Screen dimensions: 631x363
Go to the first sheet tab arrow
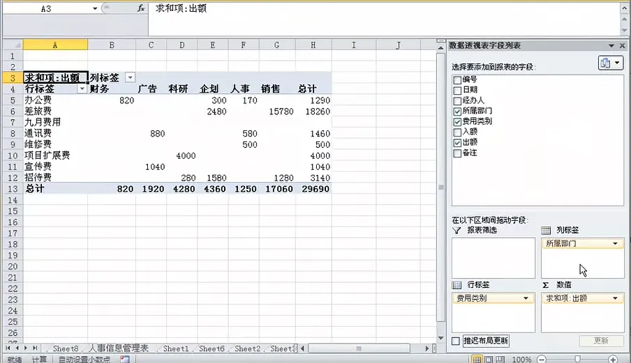pos(8,348)
